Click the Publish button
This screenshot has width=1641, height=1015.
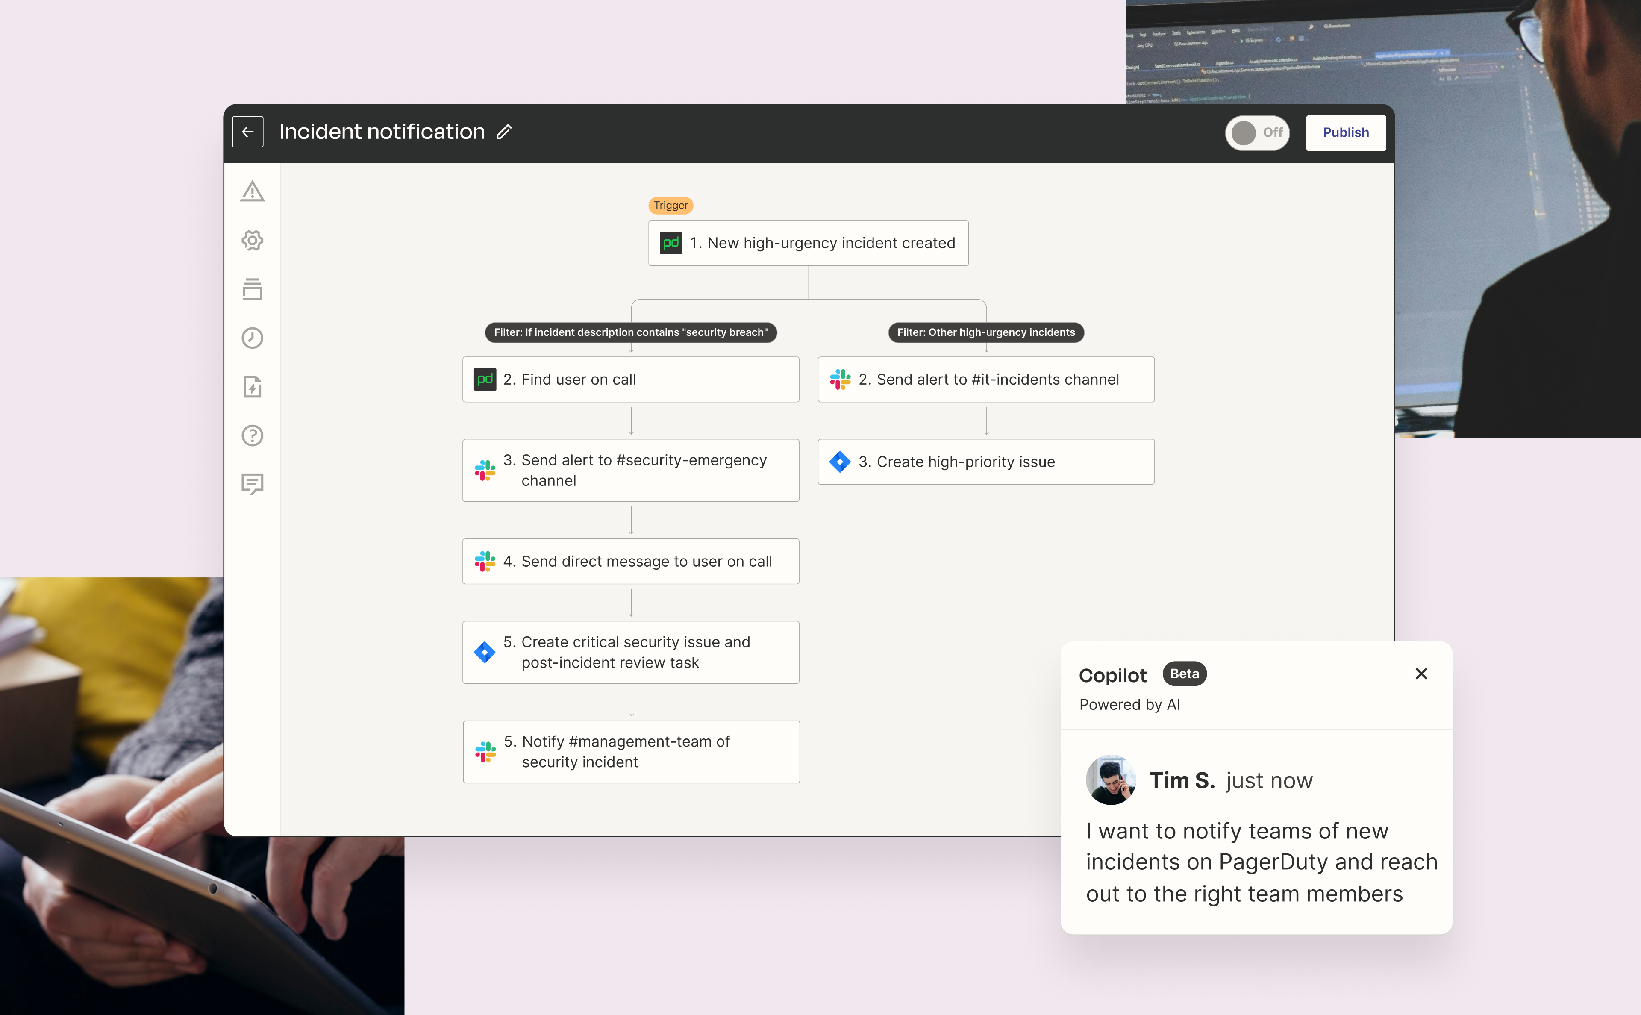[1345, 133]
